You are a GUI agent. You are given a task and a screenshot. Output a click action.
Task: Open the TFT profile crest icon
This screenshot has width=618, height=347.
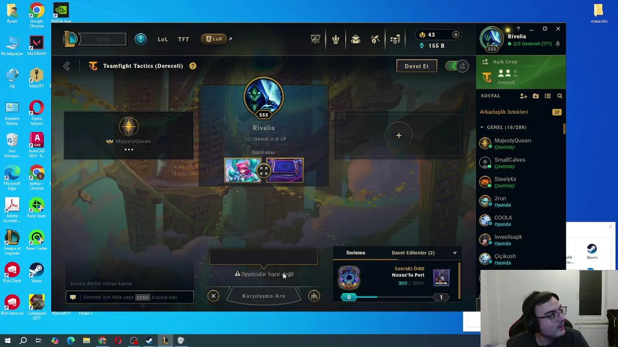[x=336, y=39]
